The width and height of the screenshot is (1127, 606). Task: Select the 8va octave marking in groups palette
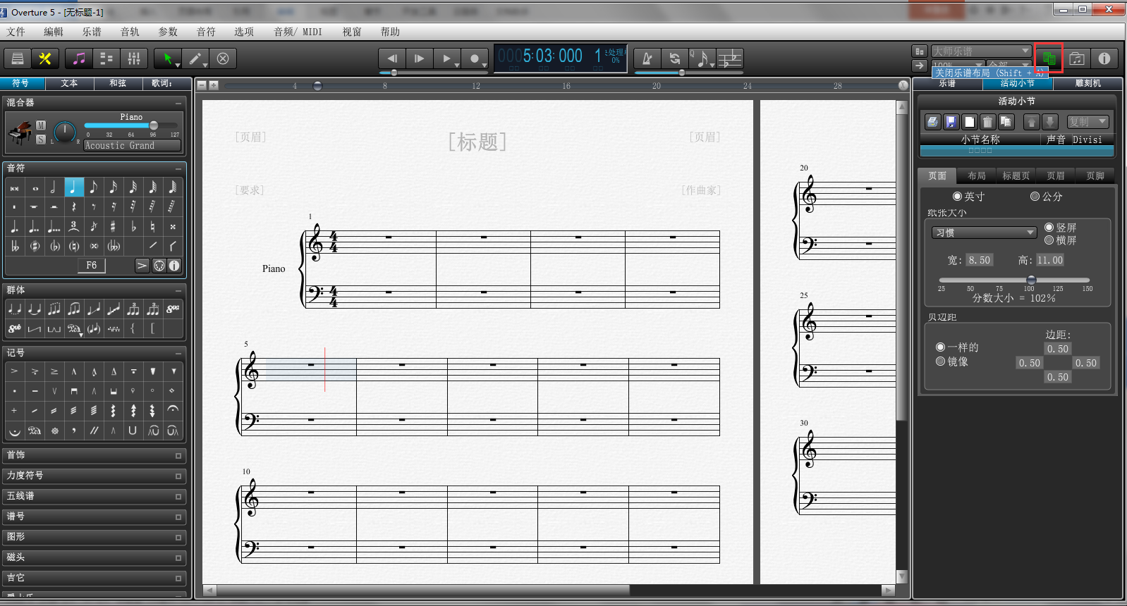173,309
